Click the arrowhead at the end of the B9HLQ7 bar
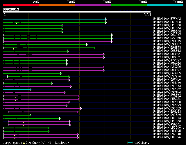 (x=87, y=45)
